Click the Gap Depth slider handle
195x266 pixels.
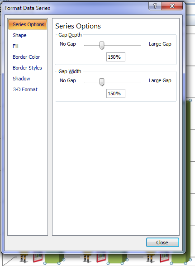pos(102,46)
